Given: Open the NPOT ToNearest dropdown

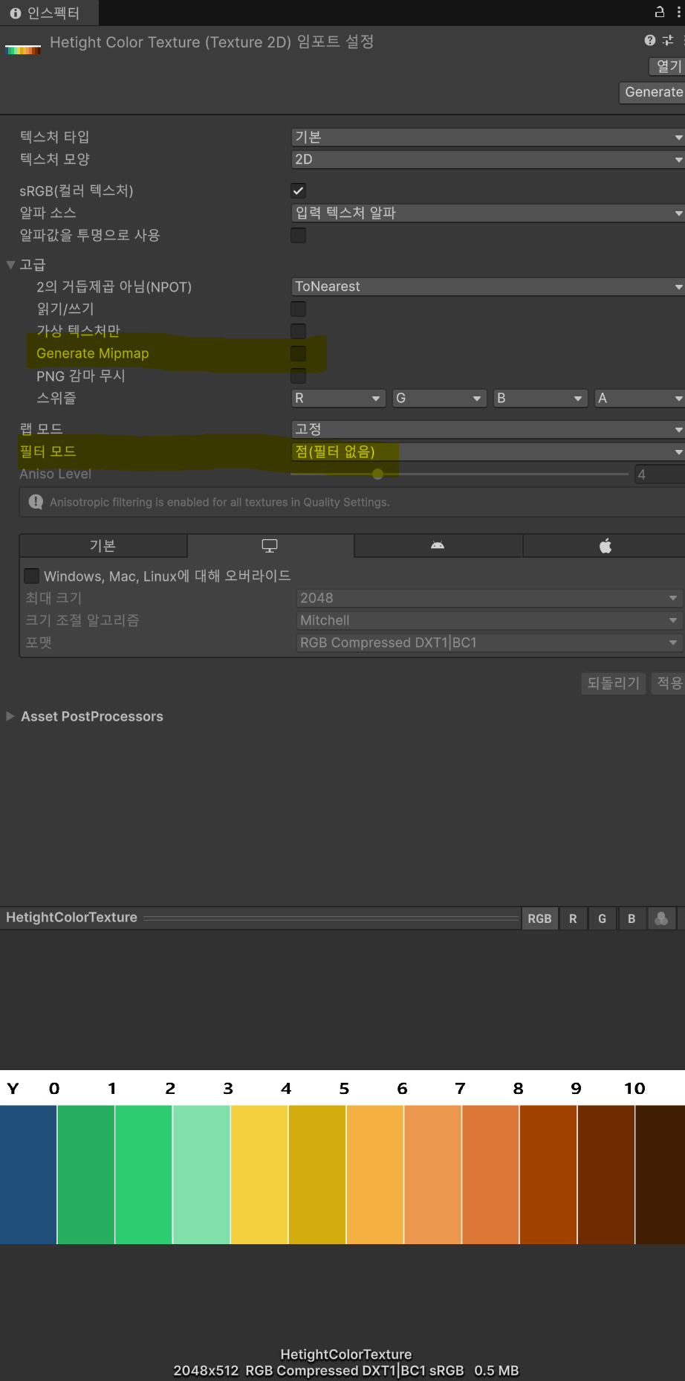Looking at the screenshot, I should click(x=487, y=286).
